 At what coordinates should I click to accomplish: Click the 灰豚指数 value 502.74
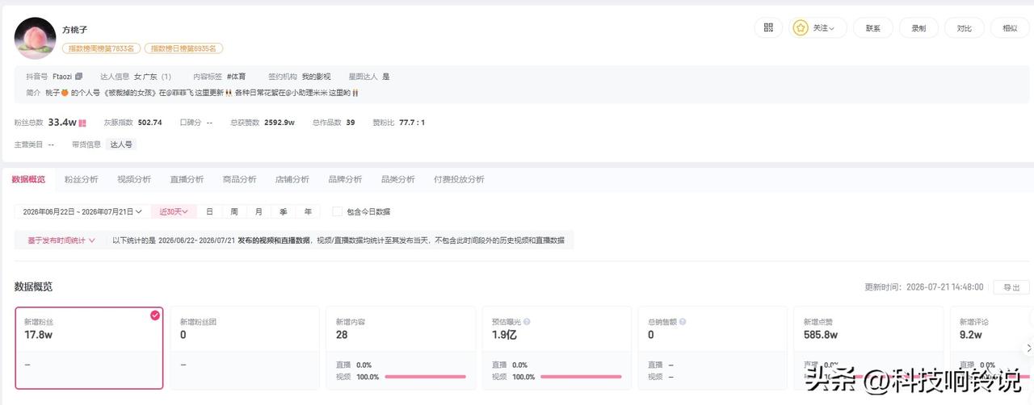(x=150, y=123)
